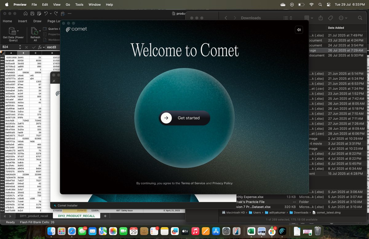Open Control Center in the menu bar

329,5
